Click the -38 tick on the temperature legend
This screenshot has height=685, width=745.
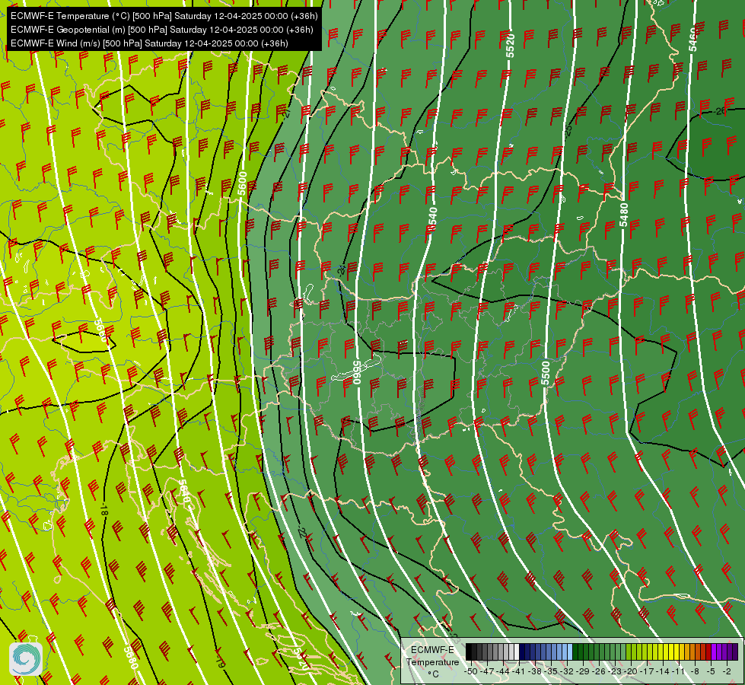[x=535, y=671]
